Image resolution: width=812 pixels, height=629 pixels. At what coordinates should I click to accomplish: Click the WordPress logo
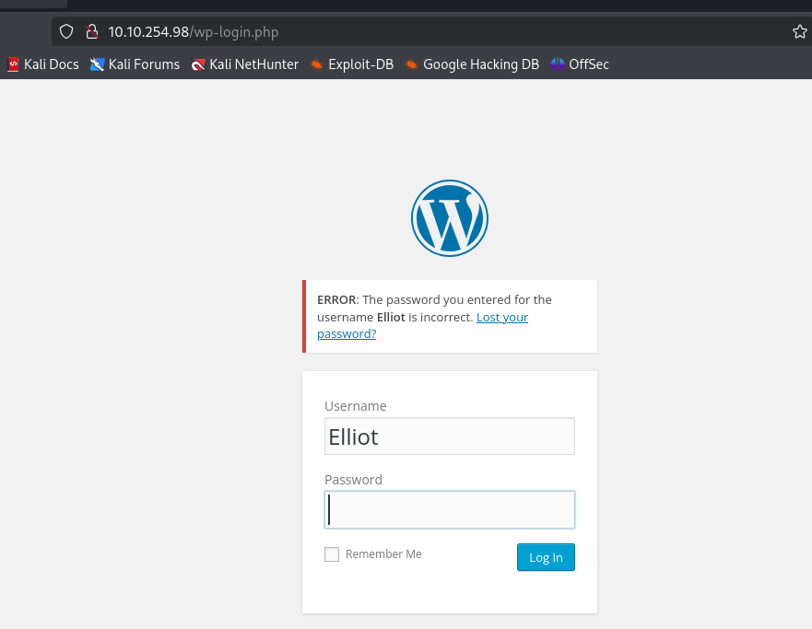449,218
